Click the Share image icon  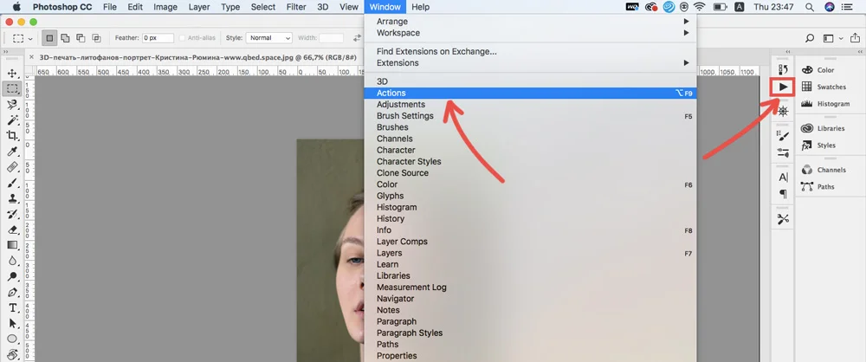tap(855, 38)
